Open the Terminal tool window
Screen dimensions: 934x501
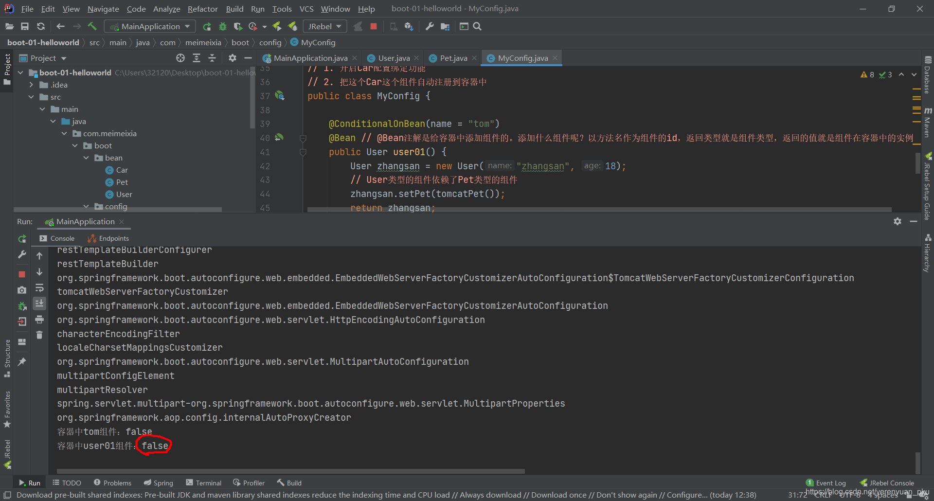click(x=204, y=483)
